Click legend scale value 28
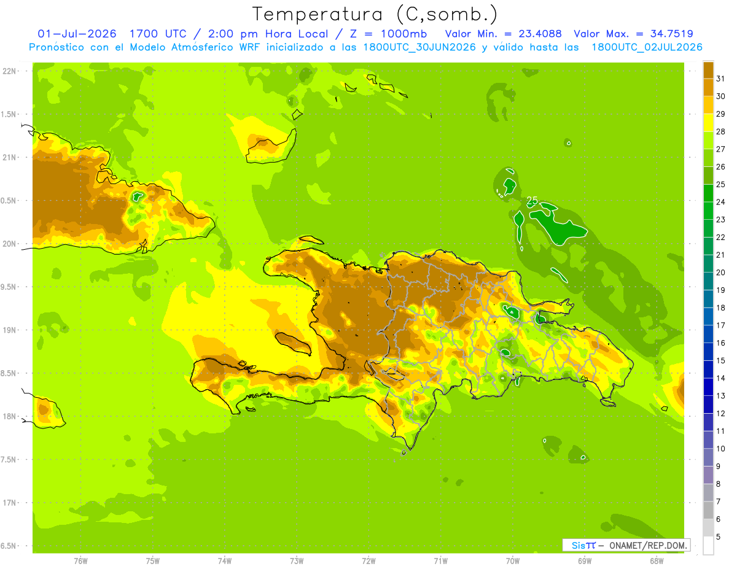This screenshot has width=737, height=569. click(721, 131)
